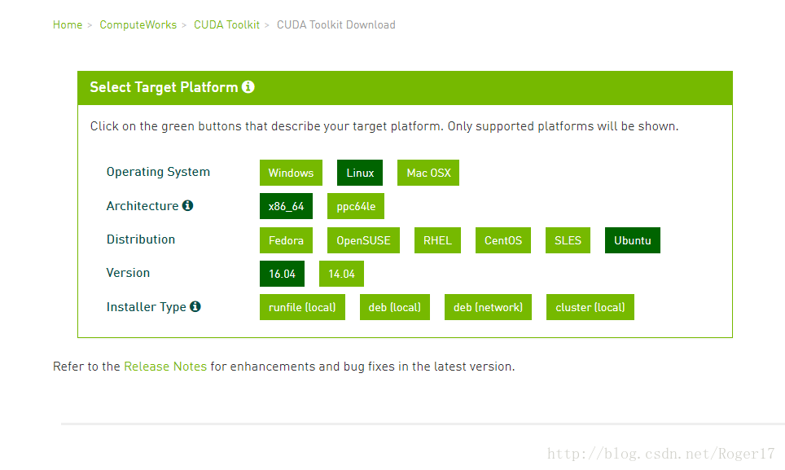785x470 pixels.
Task: Pick Mac OSX as operating system
Action: 428,173
